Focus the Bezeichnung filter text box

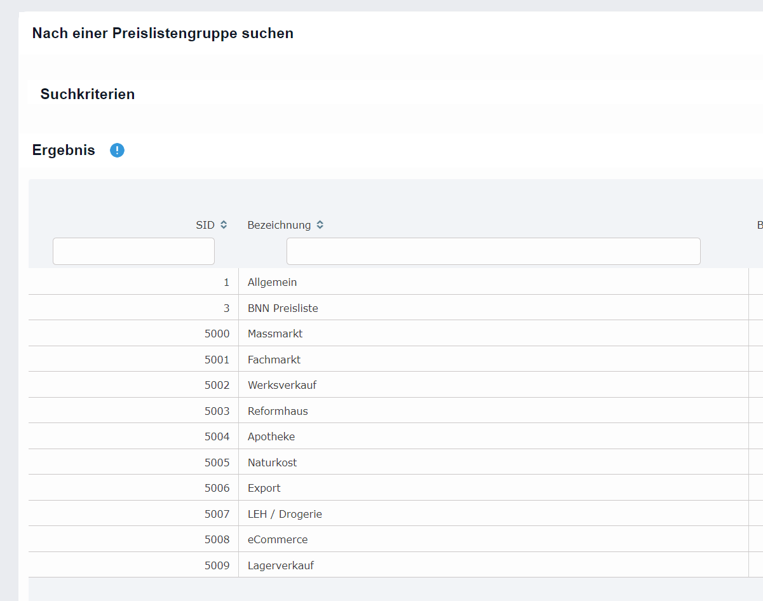coord(493,251)
